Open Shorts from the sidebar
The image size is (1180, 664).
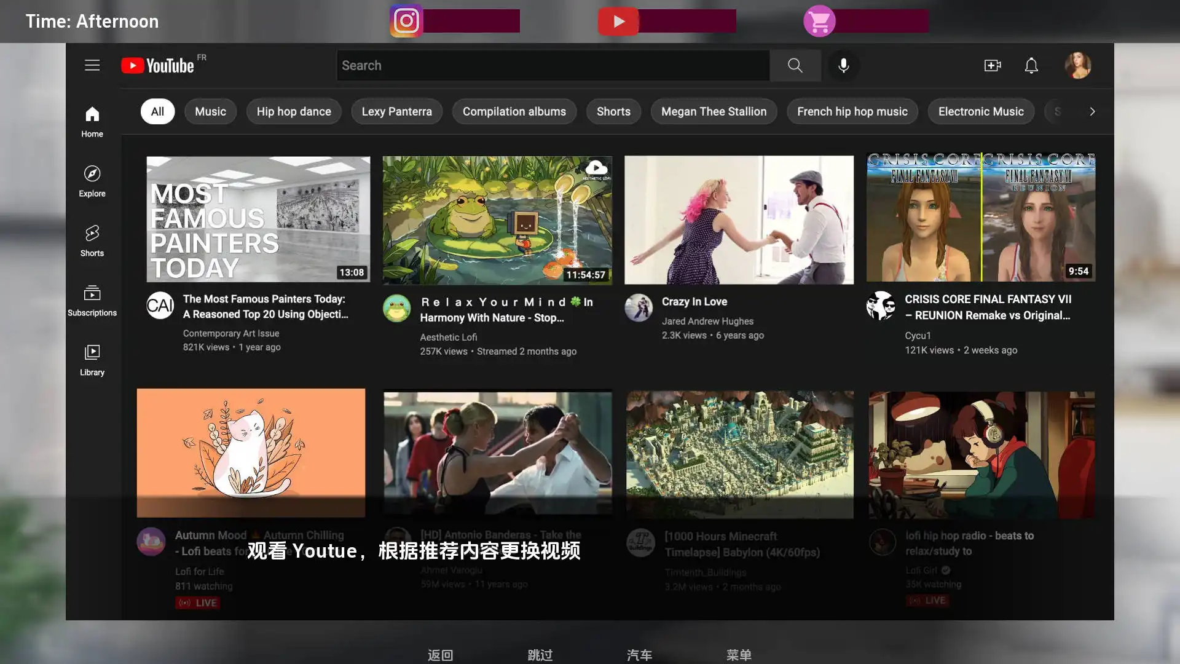point(92,240)
